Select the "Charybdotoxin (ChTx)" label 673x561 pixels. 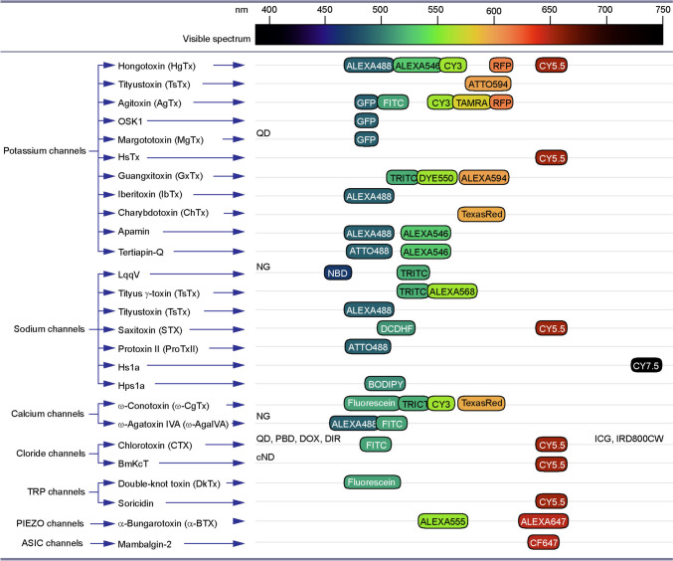point(163,213)
